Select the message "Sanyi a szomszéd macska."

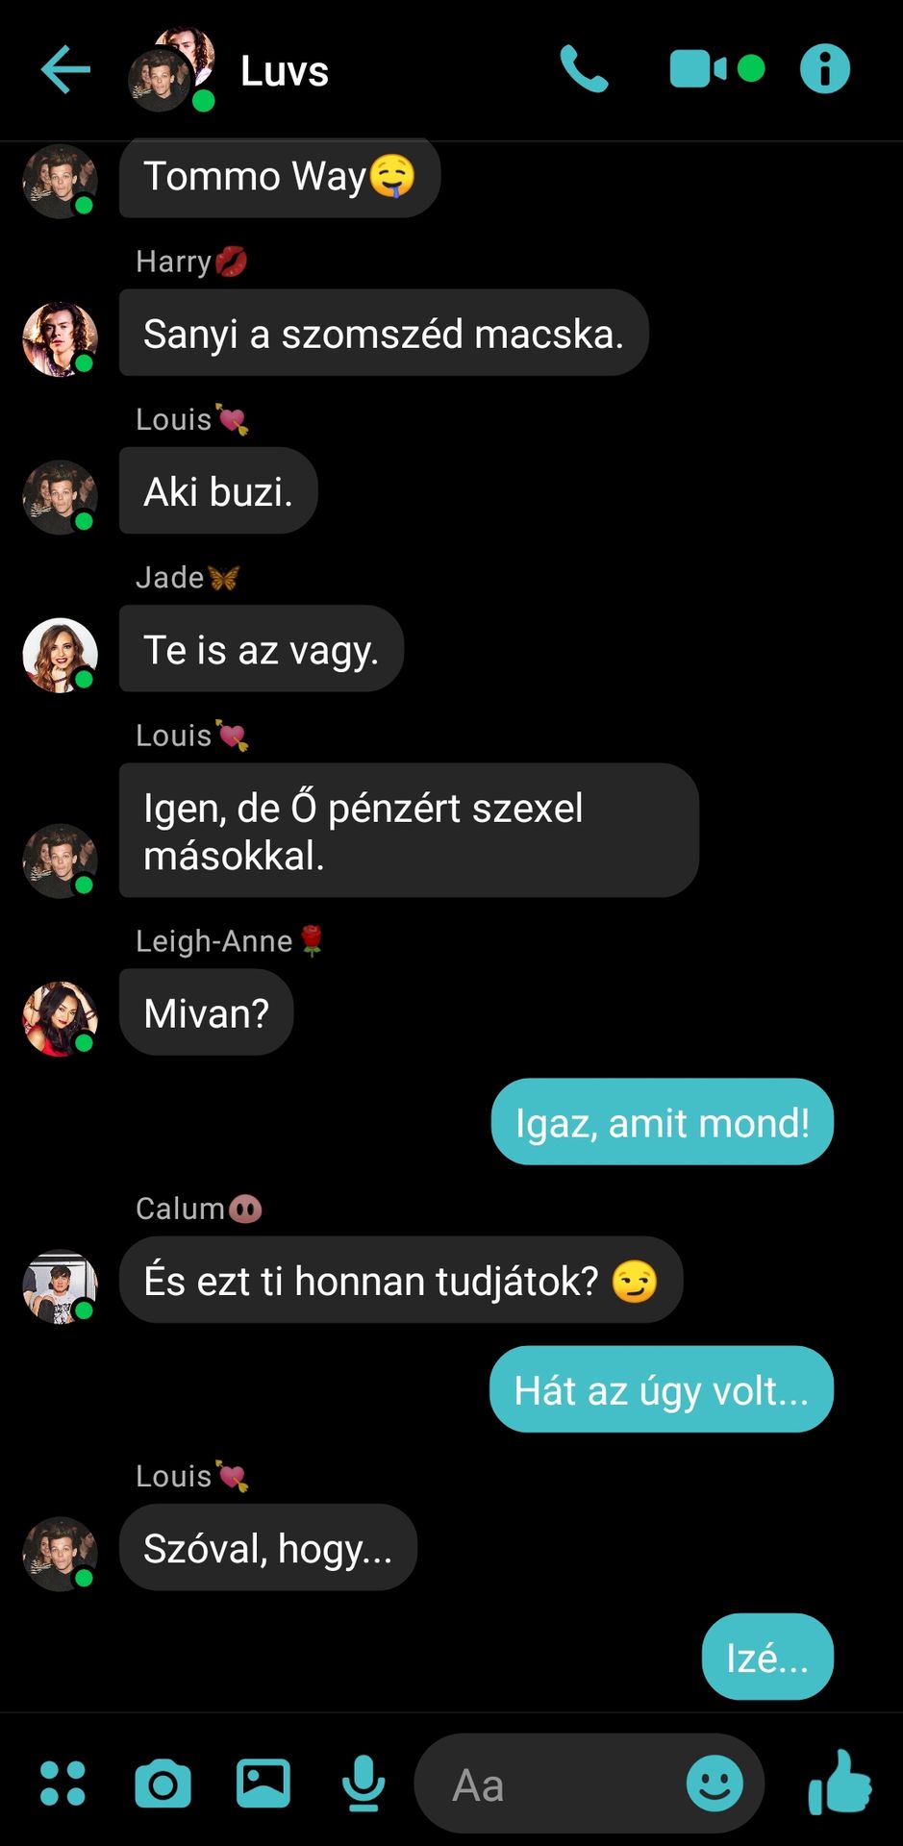384,333
